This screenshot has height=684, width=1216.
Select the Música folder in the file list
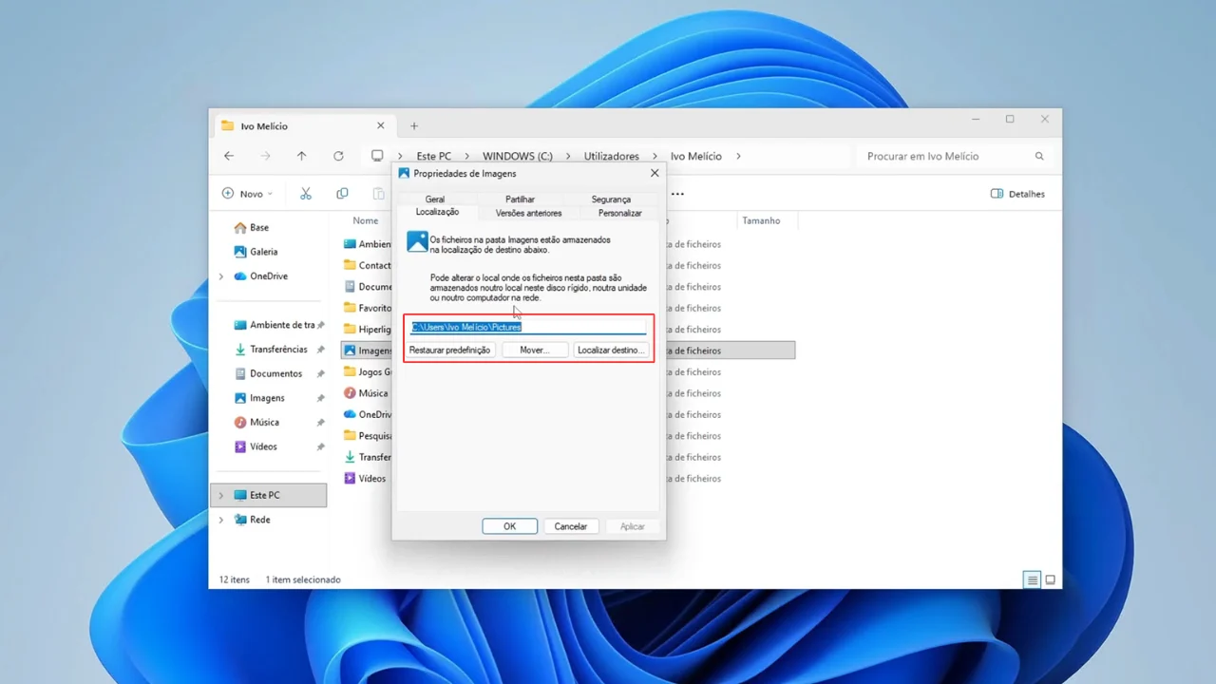[367, 393]
